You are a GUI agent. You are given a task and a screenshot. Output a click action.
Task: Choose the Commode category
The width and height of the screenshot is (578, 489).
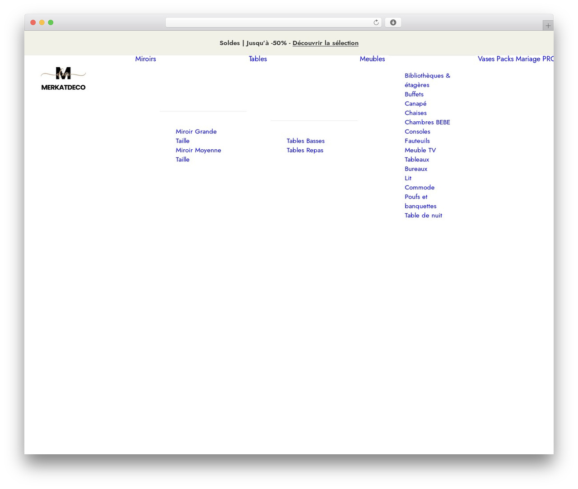420,188
